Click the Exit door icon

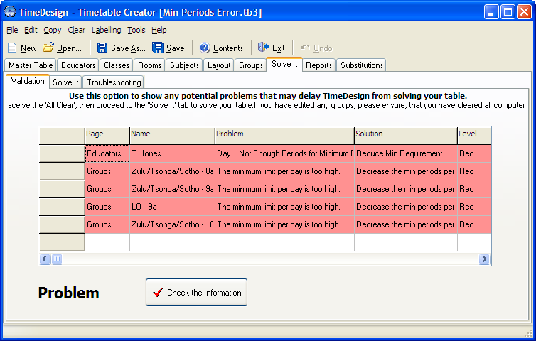tap(263, 48)
